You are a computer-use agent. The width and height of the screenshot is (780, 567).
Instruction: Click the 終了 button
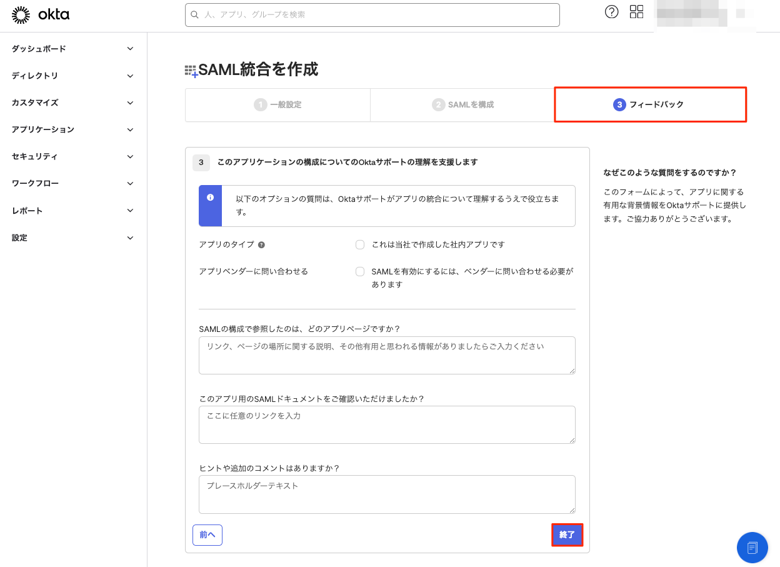[x=567, y=534]
